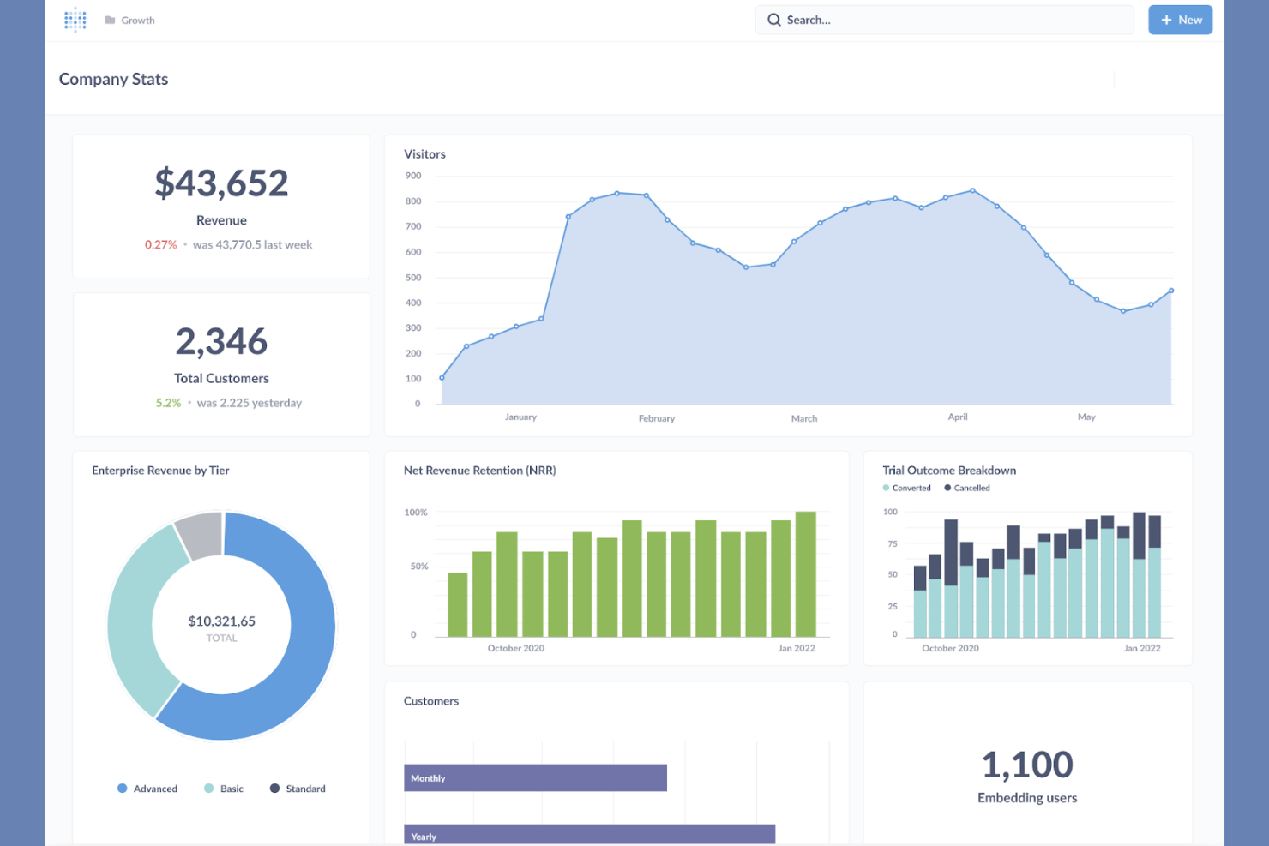Click the Revenue stat card value

[221, 182]
